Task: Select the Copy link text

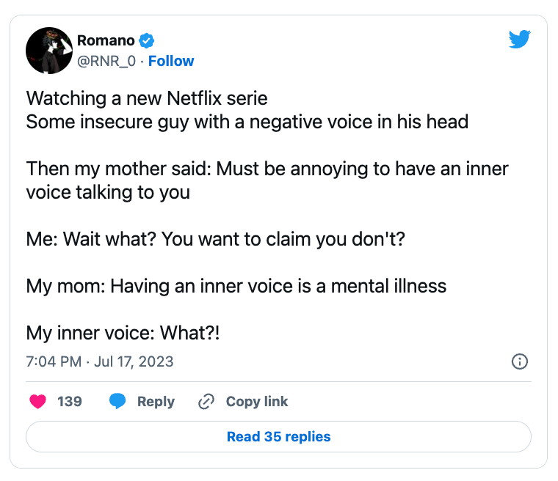Action: pyautogui.click(x=256, y=401)
